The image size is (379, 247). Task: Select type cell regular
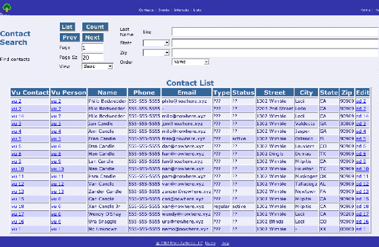coord(221,206)
